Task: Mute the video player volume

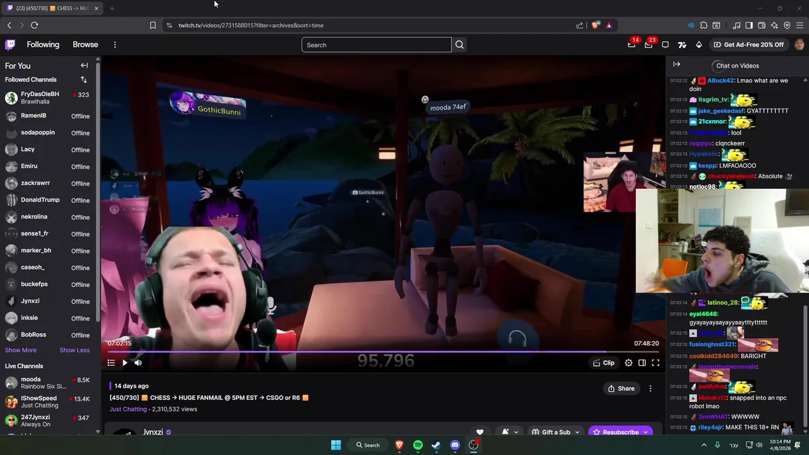Action: (x=138, y=363)
